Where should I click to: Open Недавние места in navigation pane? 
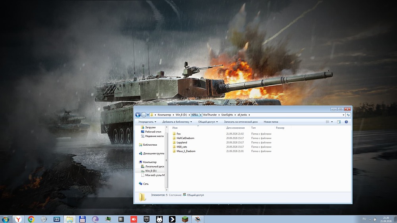(x=154, y=136)
